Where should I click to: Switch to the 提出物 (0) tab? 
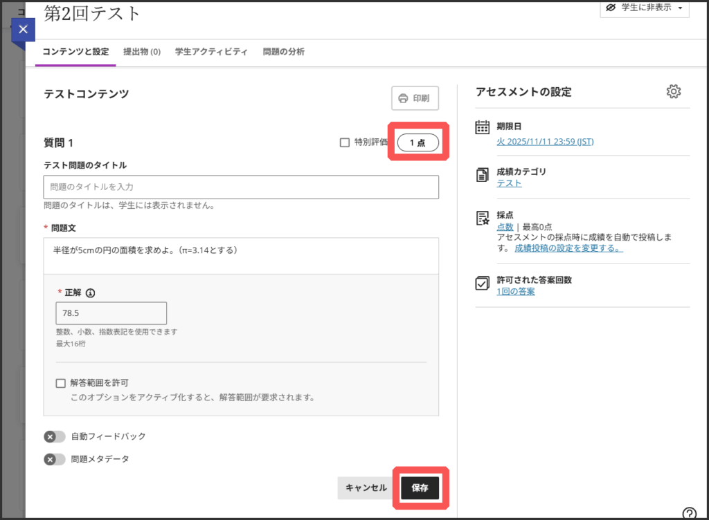[x=142, y=52]
